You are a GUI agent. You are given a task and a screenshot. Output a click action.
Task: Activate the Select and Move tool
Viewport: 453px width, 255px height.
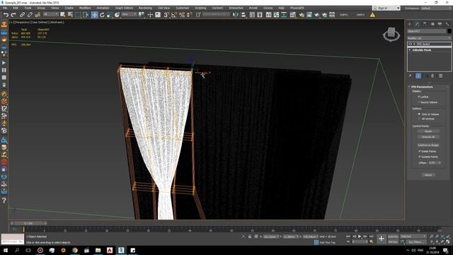click(94, 14)
